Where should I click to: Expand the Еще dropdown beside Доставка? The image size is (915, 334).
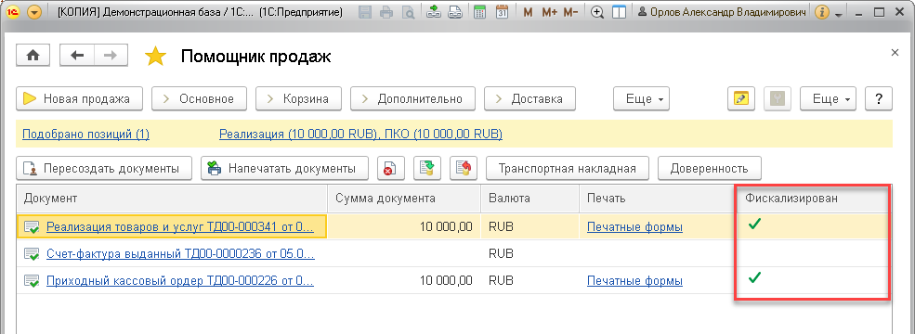[641, 99]
